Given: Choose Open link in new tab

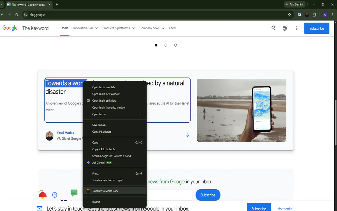Looking at the screenshot, I should tap(115, 87).
